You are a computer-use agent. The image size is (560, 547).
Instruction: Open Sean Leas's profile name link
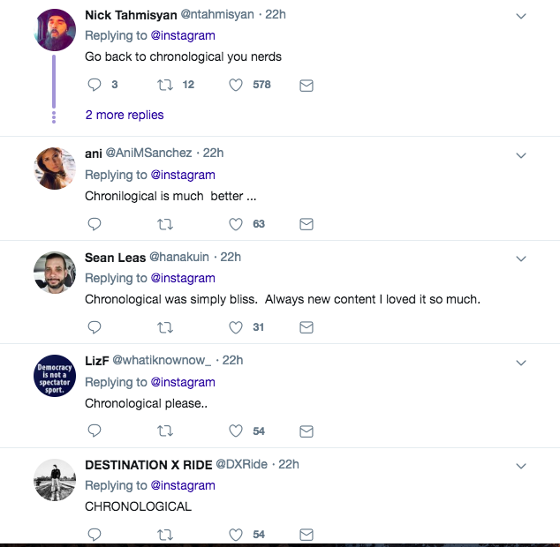111,257
